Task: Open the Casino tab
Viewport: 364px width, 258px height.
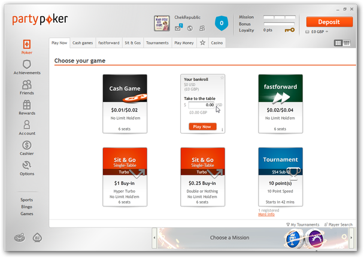Action: (217, 43)
